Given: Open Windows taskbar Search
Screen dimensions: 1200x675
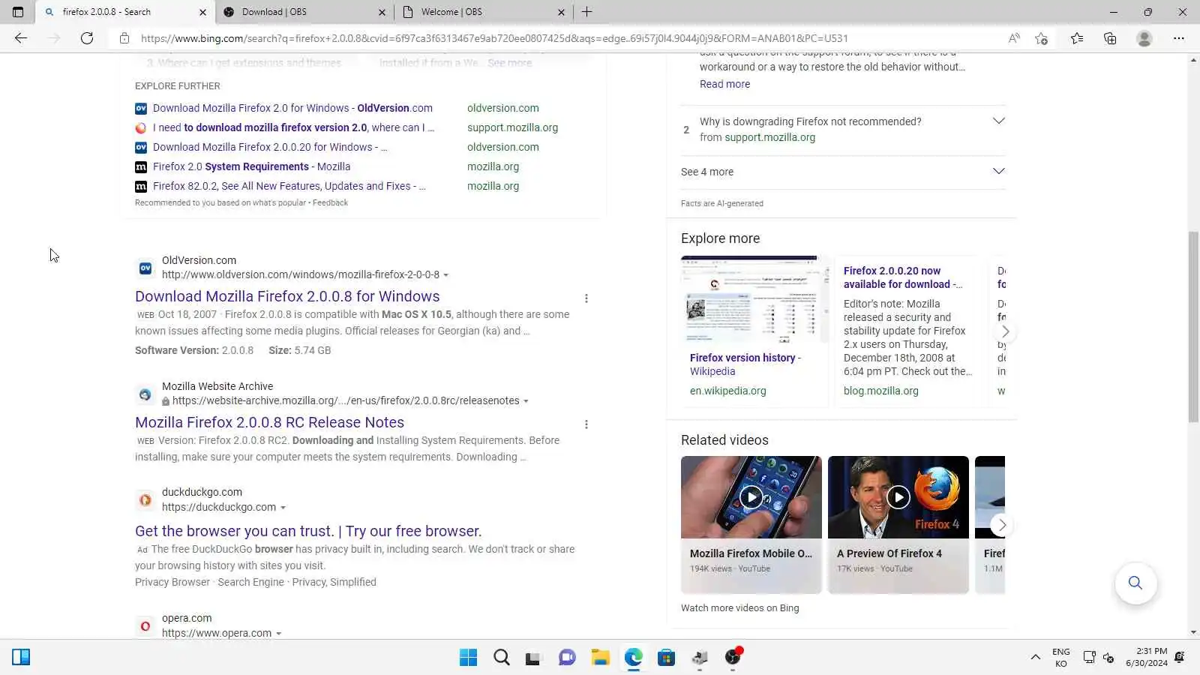Looking at the screenshot, I should [502, 658].
